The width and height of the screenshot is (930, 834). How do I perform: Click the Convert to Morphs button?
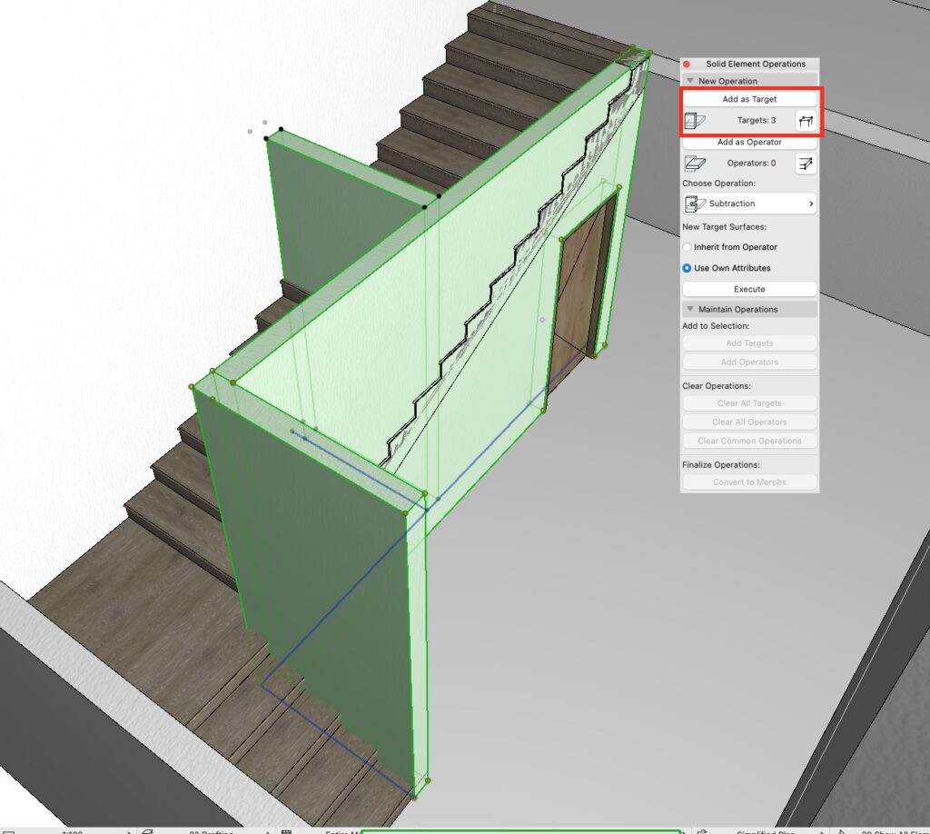(x=749, y=482)
